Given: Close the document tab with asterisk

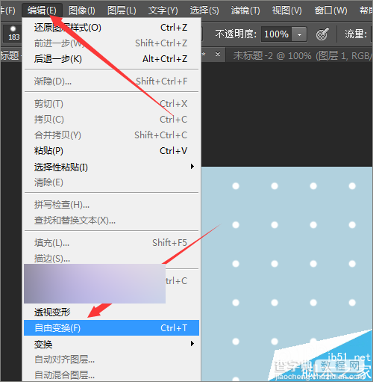Looking at the screenshot, I should [x=218, y=54].
